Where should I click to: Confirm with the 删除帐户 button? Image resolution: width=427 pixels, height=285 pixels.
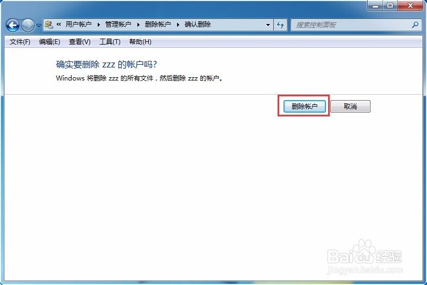pyautogui.click(x=304, y=106)
